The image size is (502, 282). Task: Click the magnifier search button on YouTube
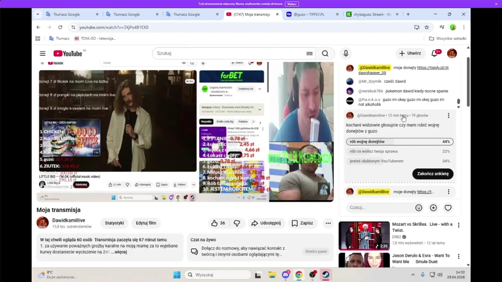[325, 53]
